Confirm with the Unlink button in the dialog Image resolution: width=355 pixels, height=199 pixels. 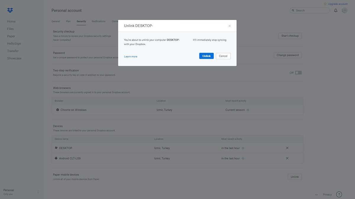pos(206,55)
